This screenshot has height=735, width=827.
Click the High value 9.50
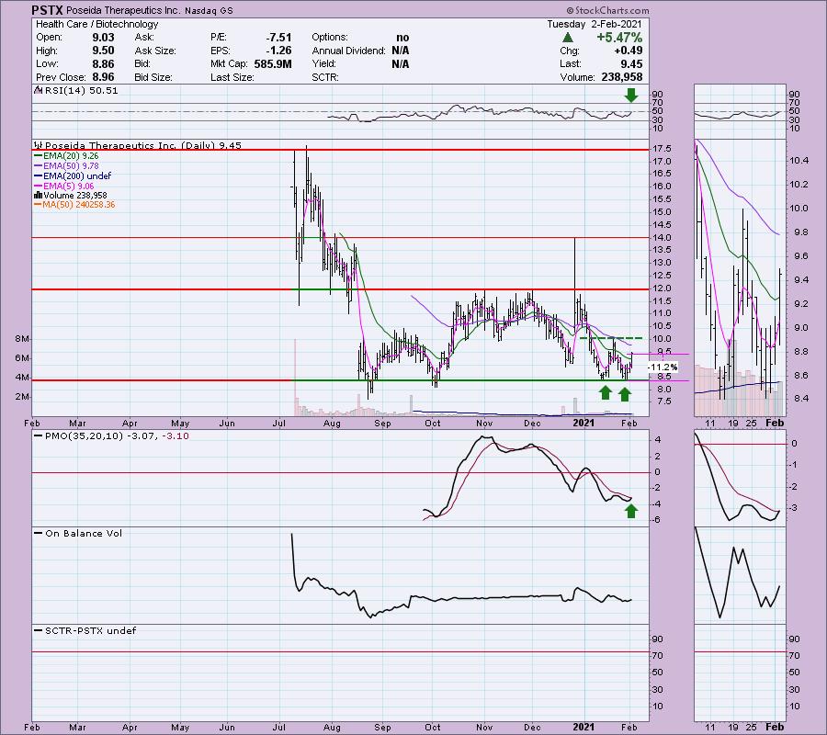coord(103,51)
